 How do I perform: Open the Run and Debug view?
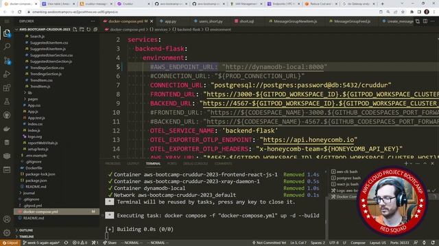[7, 74]
